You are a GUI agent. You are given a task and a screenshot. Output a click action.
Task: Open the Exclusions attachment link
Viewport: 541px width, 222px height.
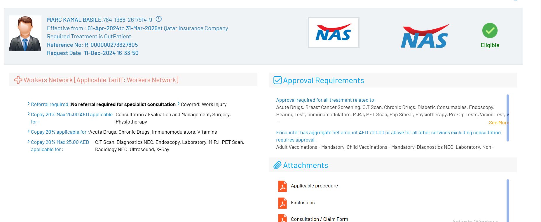tap(303, 203)
